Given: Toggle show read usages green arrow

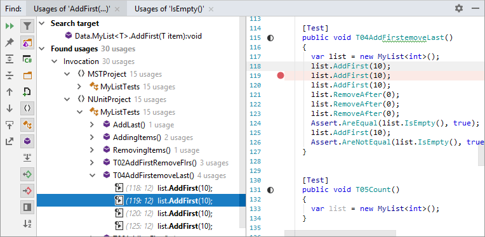Looking at the screenshot, I should coord(27,174).
